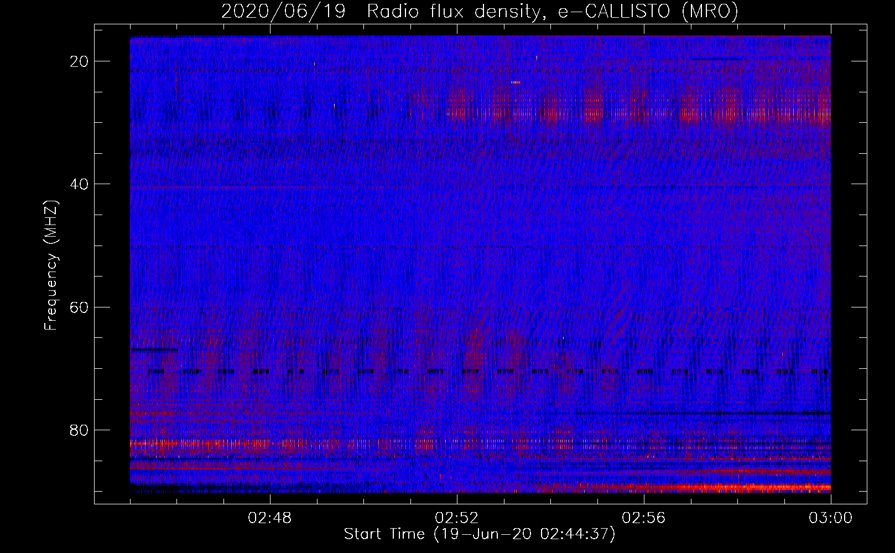The width and height of the screenshot is (895, 553).
Task: Click the 03:00 time tick label
Action: pyautogui.click(x=831, y=518)
